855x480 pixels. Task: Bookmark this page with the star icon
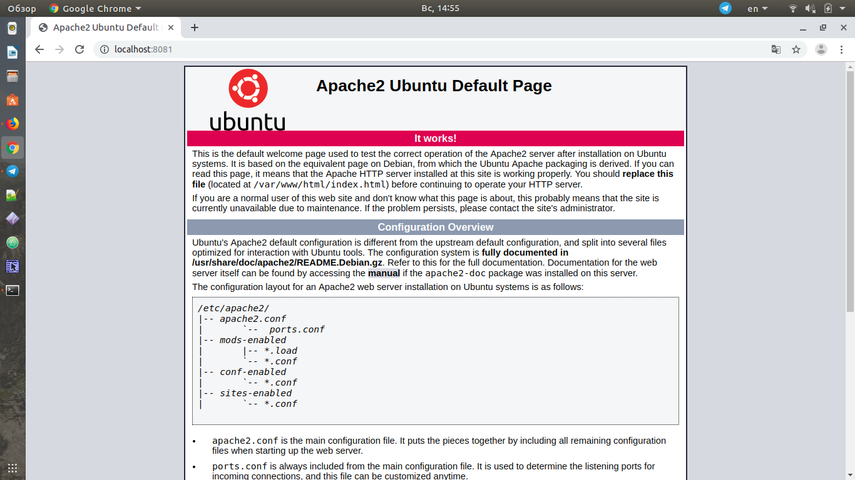pyautogui.click(x=796, y=49)
